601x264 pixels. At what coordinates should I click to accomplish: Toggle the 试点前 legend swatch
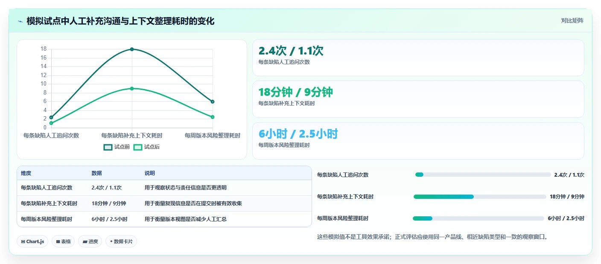pyautogui.click(x=108, y=147)
